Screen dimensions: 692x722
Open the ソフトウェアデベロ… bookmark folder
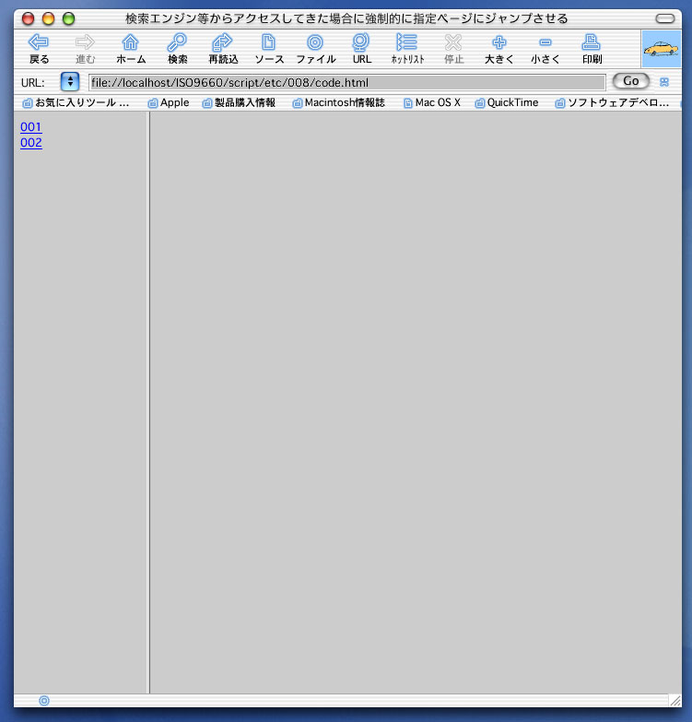(x=612, y=102)
